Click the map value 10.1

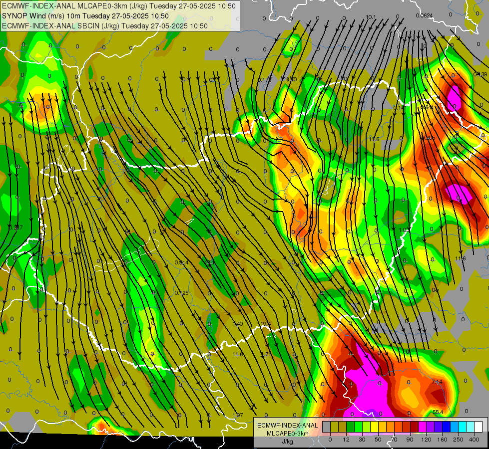click(371, 17)
